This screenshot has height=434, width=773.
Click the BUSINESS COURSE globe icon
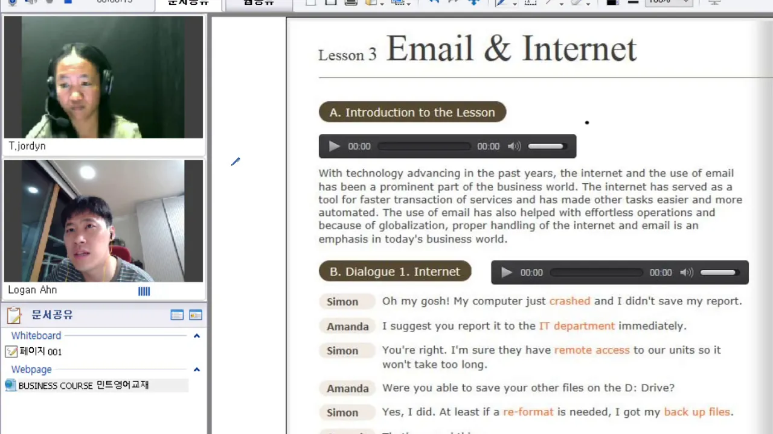10,385
